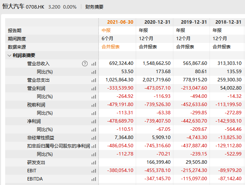
Task: Click operating expense 2,021,719.60
Action: click(156, 80)
